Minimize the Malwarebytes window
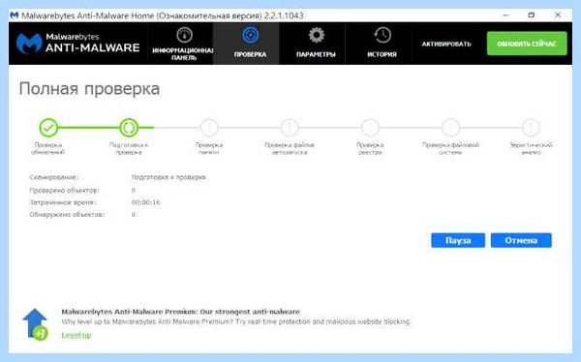581x362 pixels. pos(505,15)
